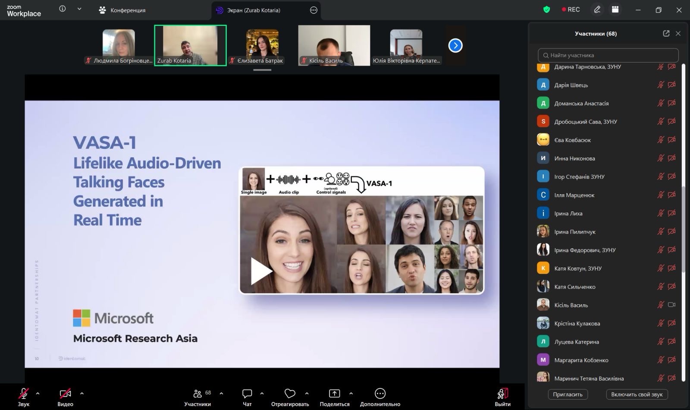Expand video options arrow next to Видео
Image resolution: width=690 pixels, height=410 pixels.
click(82, 393)
